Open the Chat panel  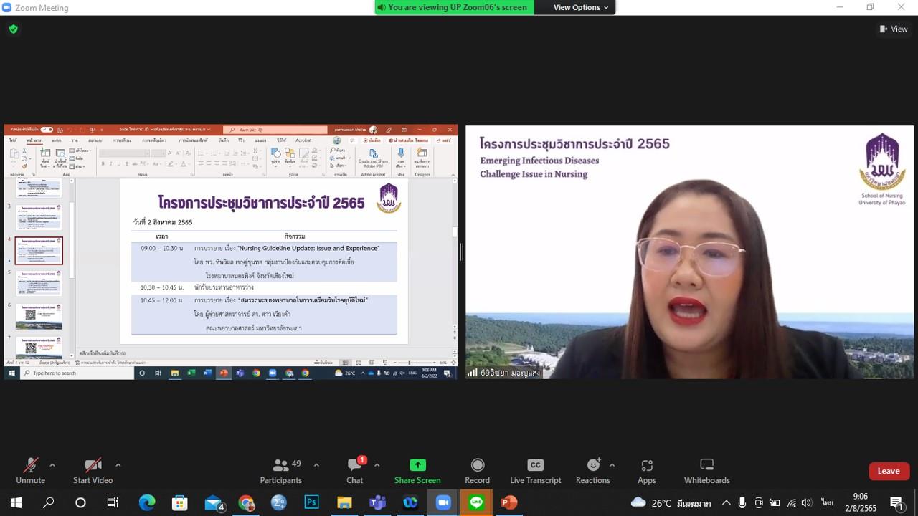coord(355,471)
